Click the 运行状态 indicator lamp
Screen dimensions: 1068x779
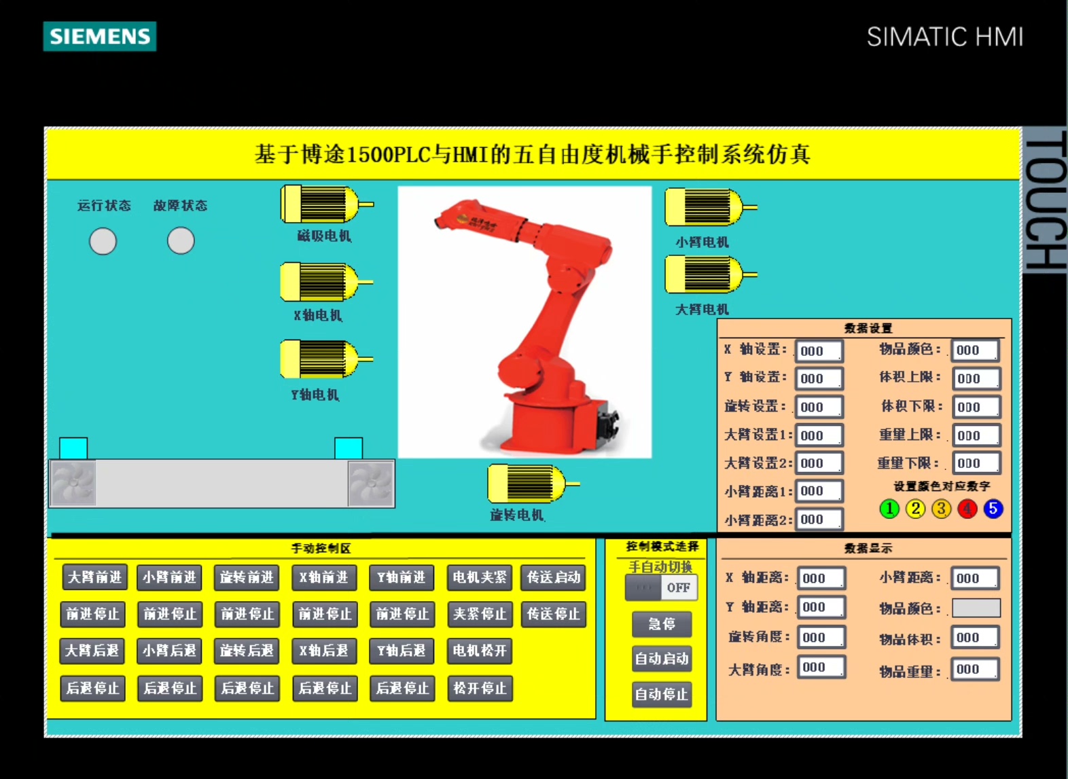tap(103, 241)
